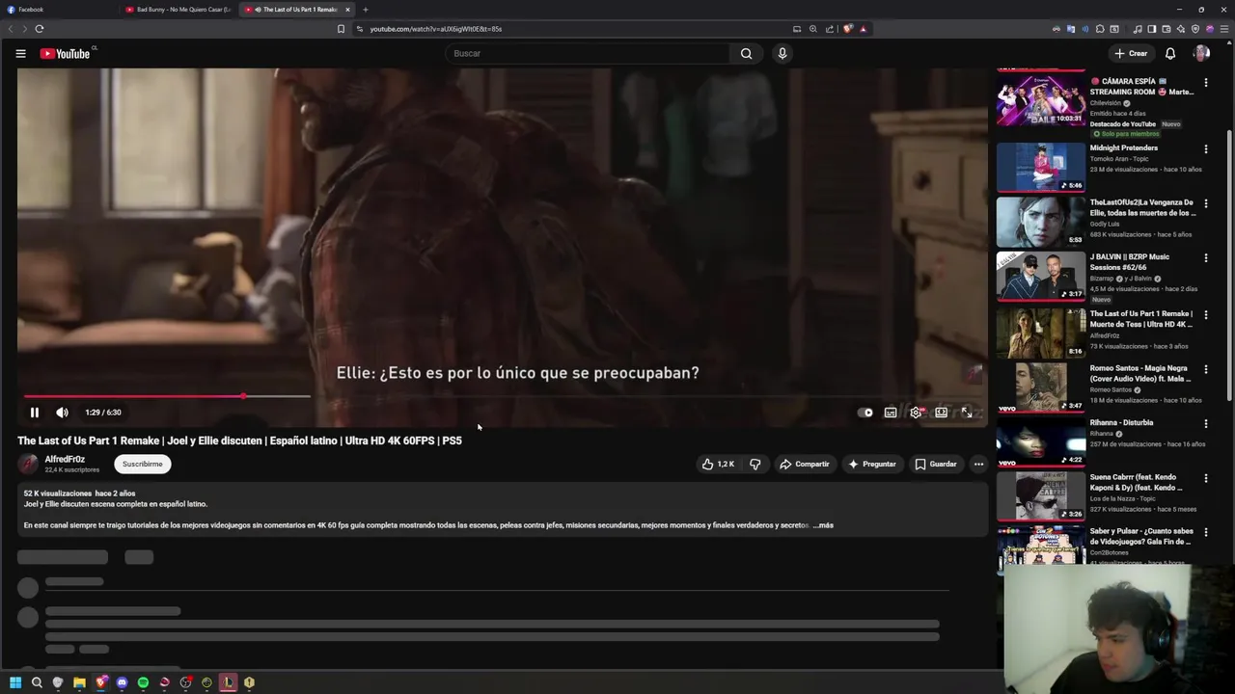Toggle the autoplay switch in the player

[x=865, y=413]
